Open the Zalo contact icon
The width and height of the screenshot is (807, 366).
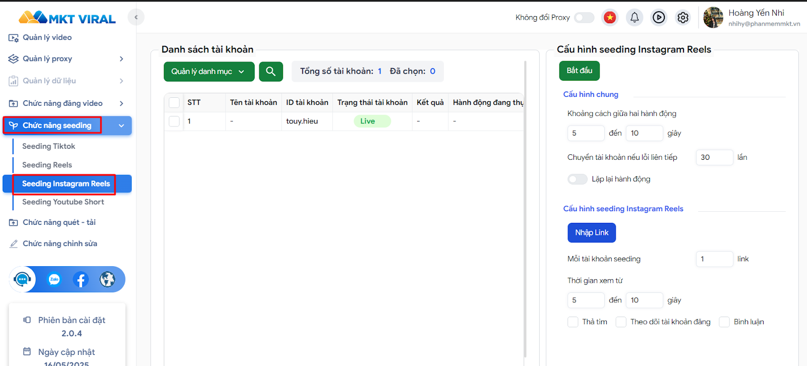coord(54,279)
